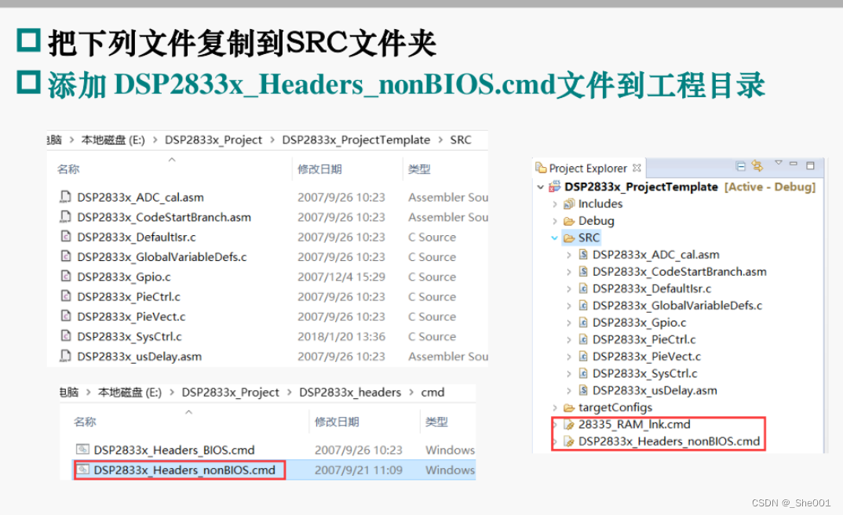Expand the DSP2833x_PieCtrl.c entry

(x=567, y=339)
